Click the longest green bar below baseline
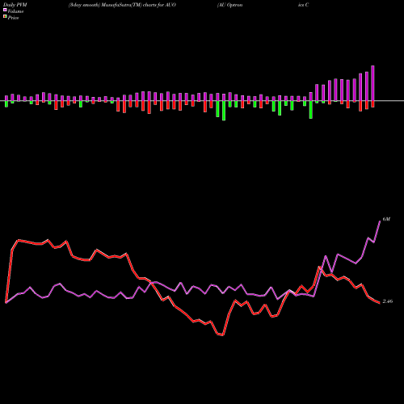Viewport: 404px width, 404px height. 224,111
